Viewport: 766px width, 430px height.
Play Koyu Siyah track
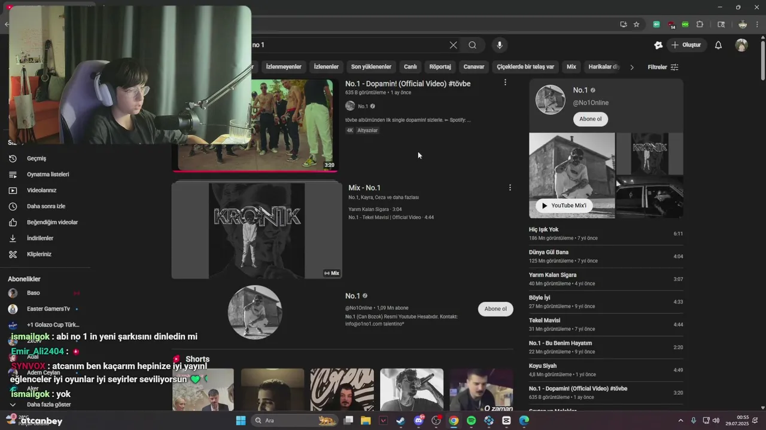point(606,370)
